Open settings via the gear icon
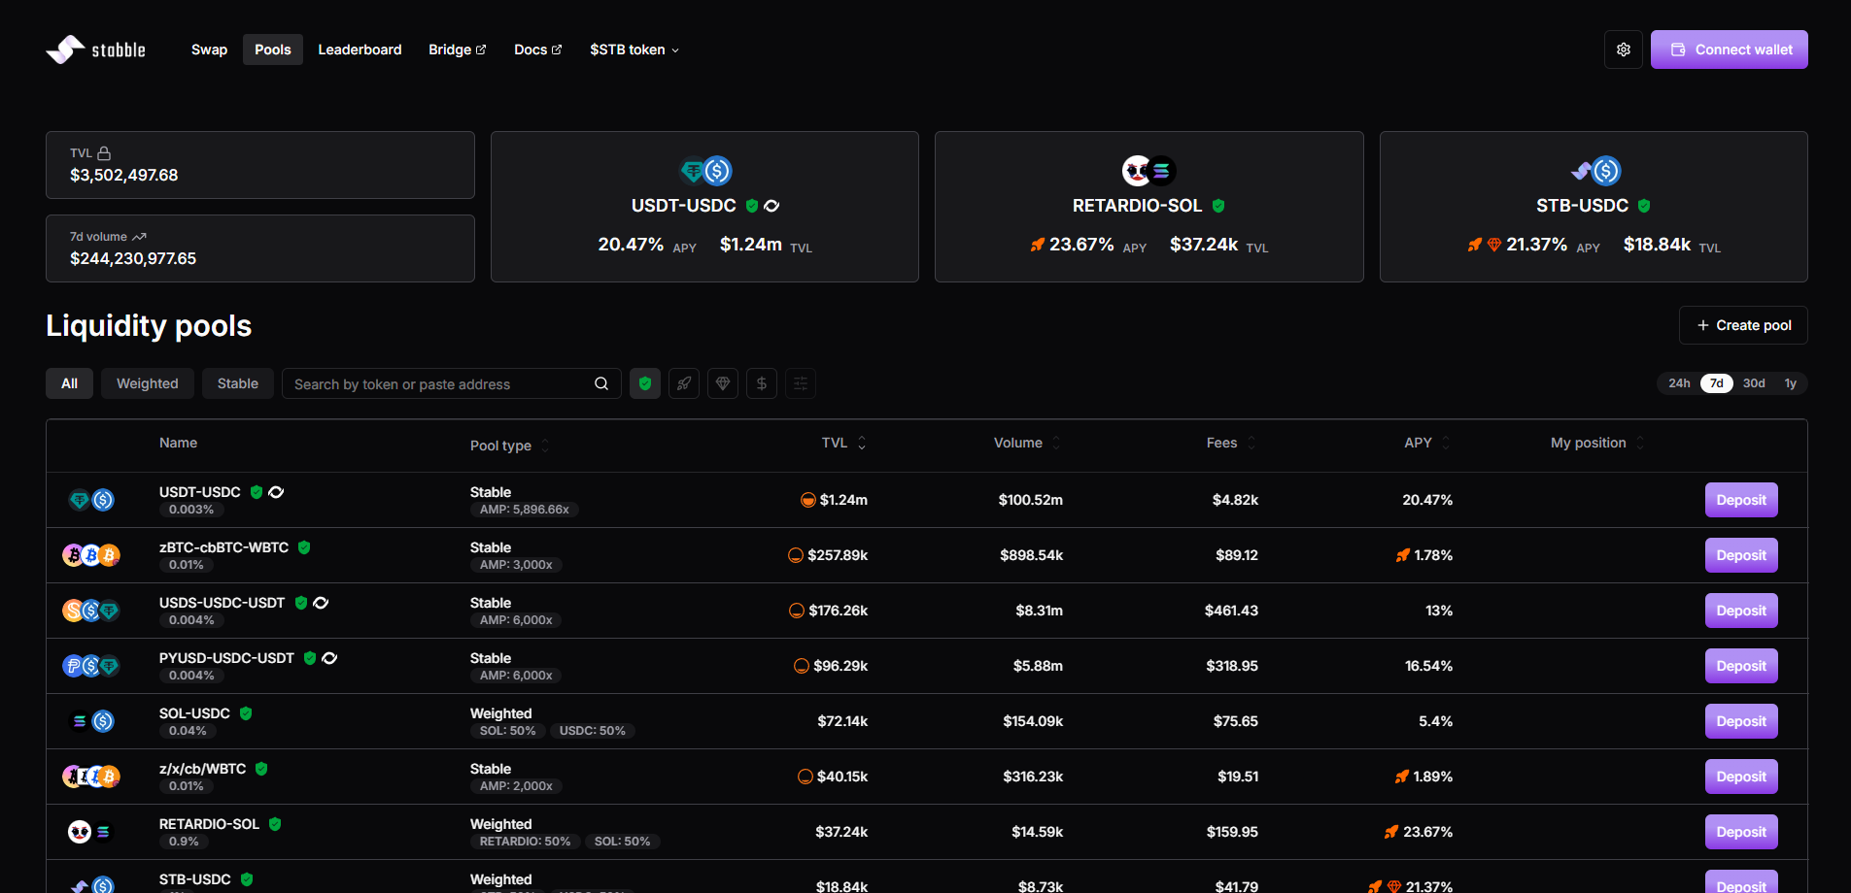 click(1623, 50)
